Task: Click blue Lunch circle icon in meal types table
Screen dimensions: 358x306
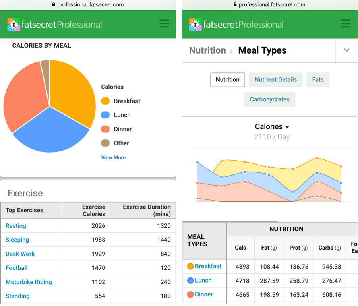Action: pyautogui.click(x=190, y=281)
